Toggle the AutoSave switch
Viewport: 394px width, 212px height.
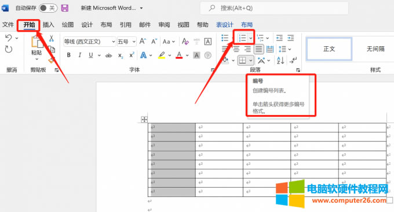48,8
